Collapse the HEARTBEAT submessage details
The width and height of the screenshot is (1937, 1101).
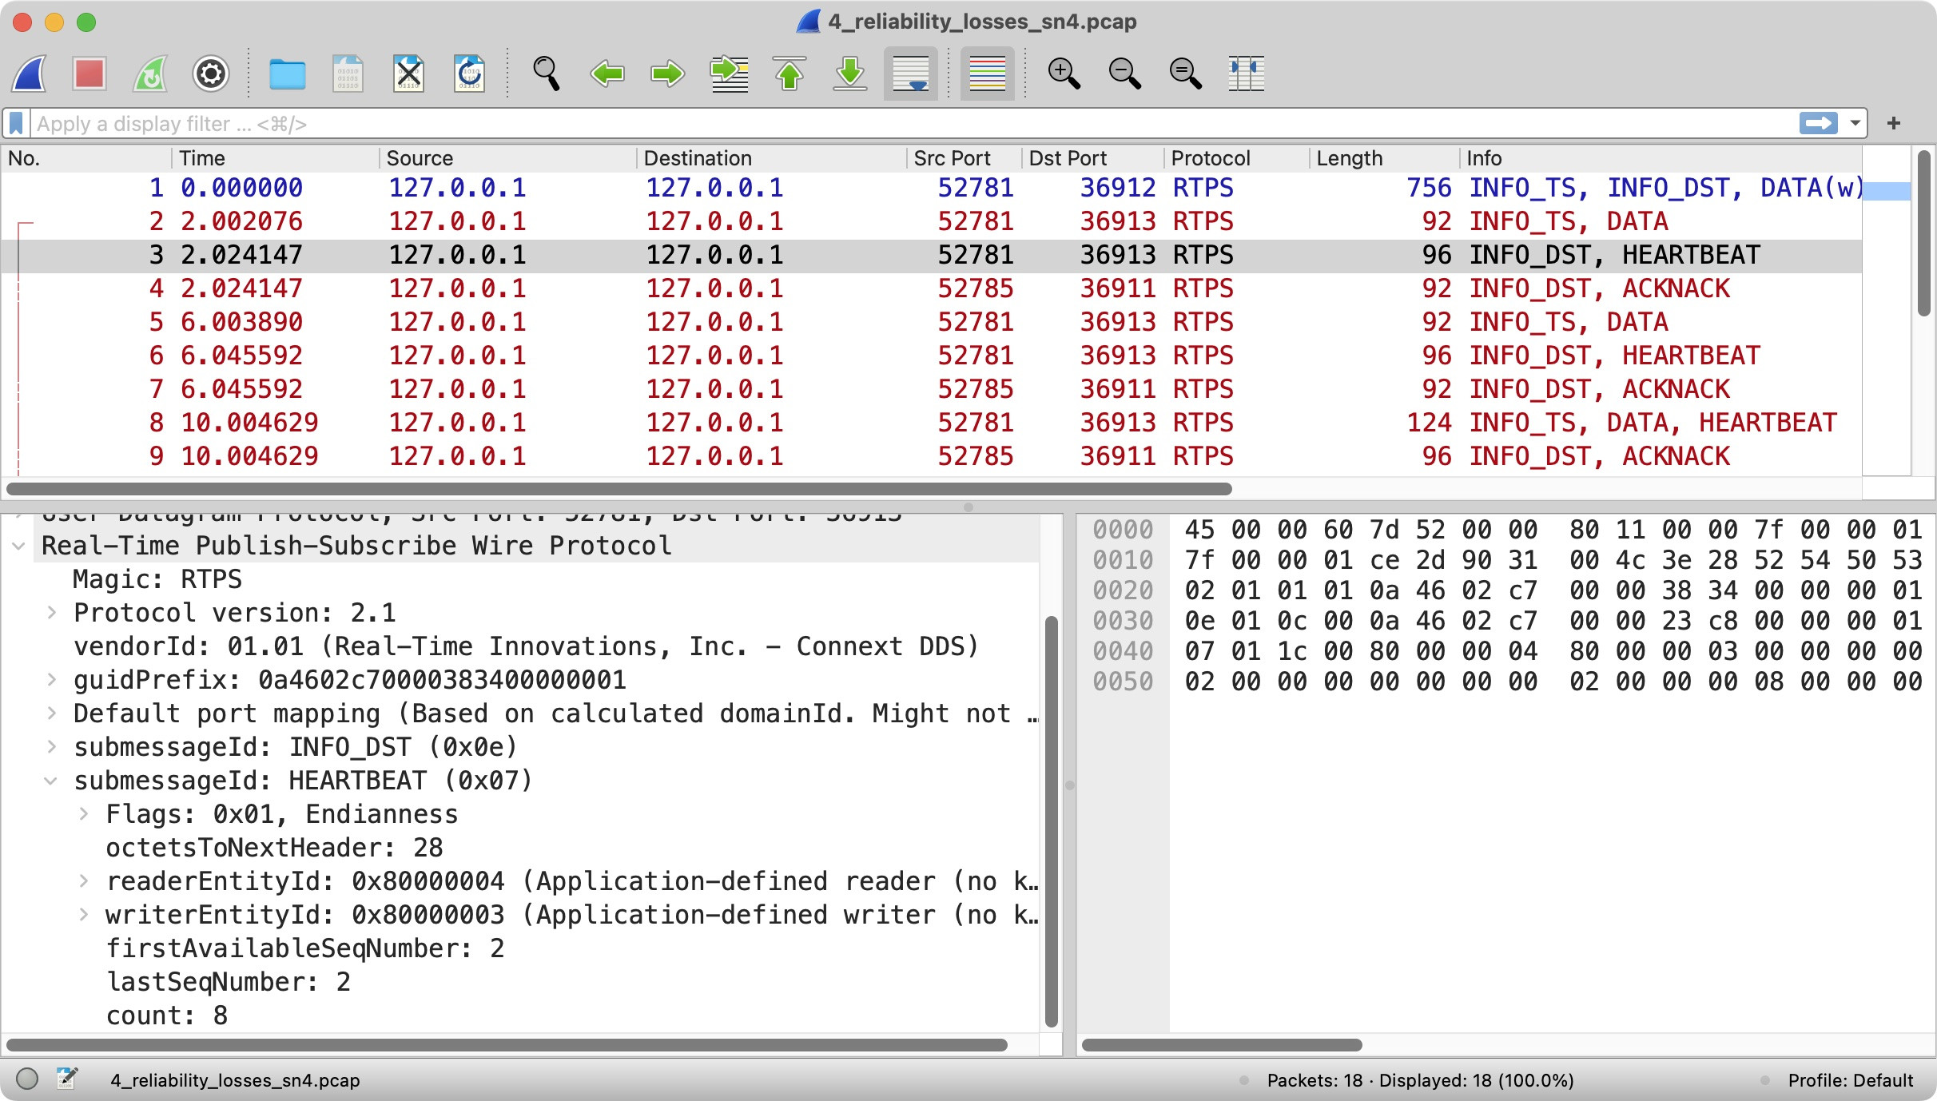pos(51,781)
